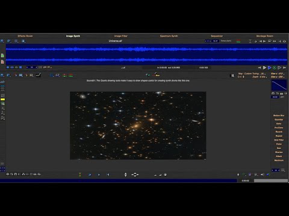The height and width of the screenshot is (216, 289).
Task: Click the Universe.aif file name
Action: coord(115,41)
